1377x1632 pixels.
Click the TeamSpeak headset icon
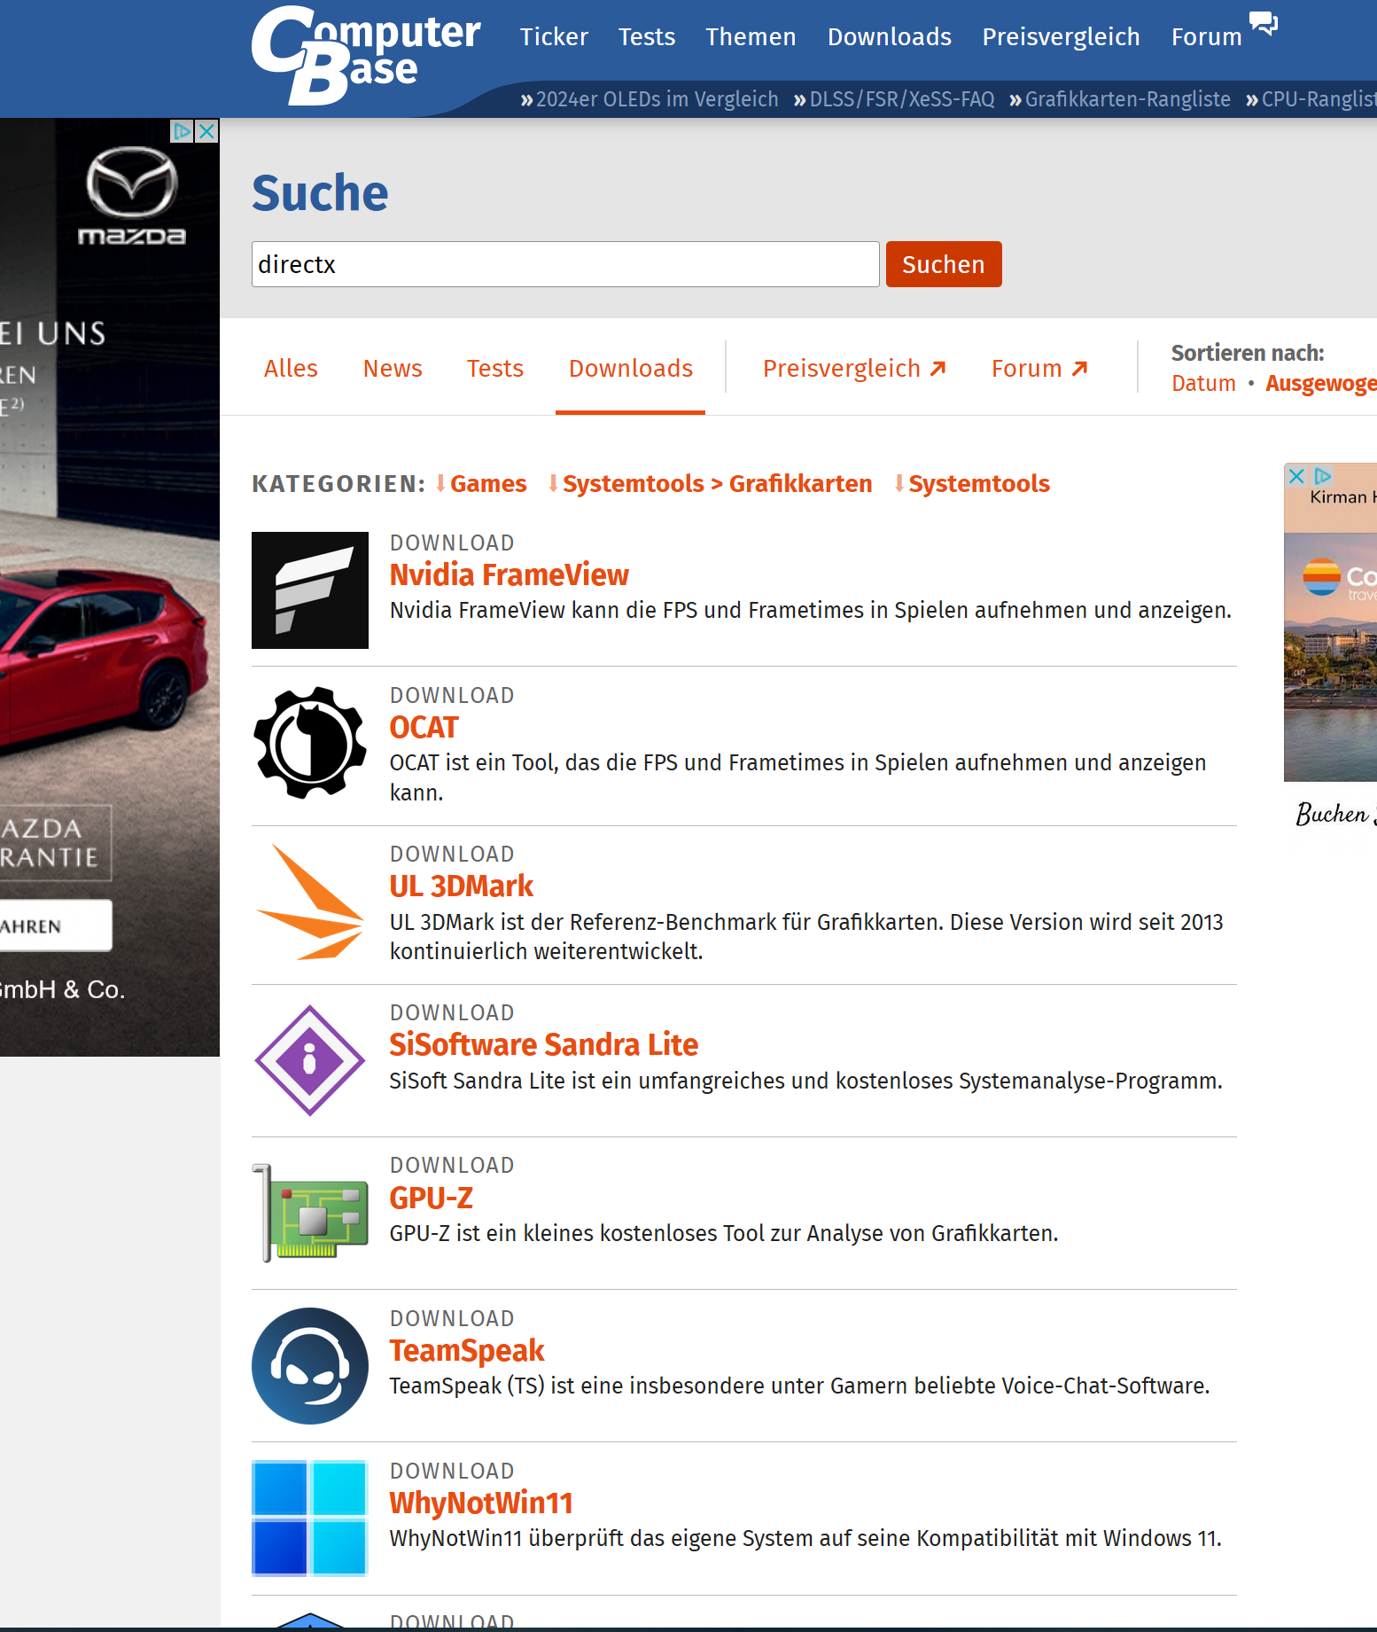pyautogui.click(x=310, y=1366)
